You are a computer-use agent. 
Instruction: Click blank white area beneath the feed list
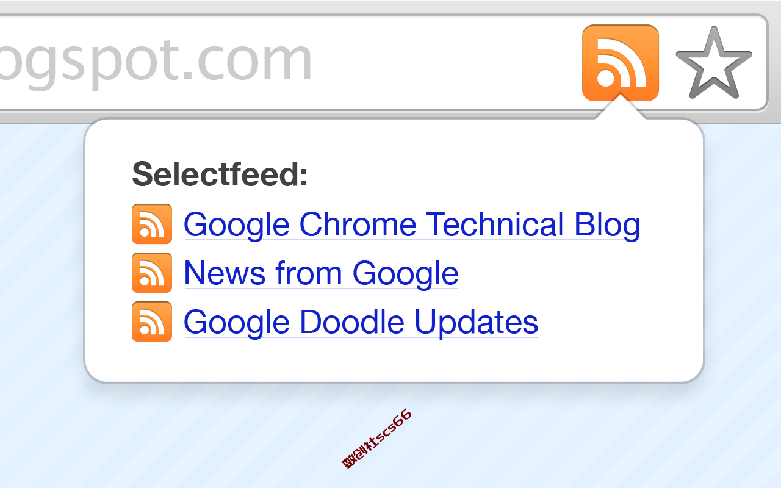coord(394,361)
